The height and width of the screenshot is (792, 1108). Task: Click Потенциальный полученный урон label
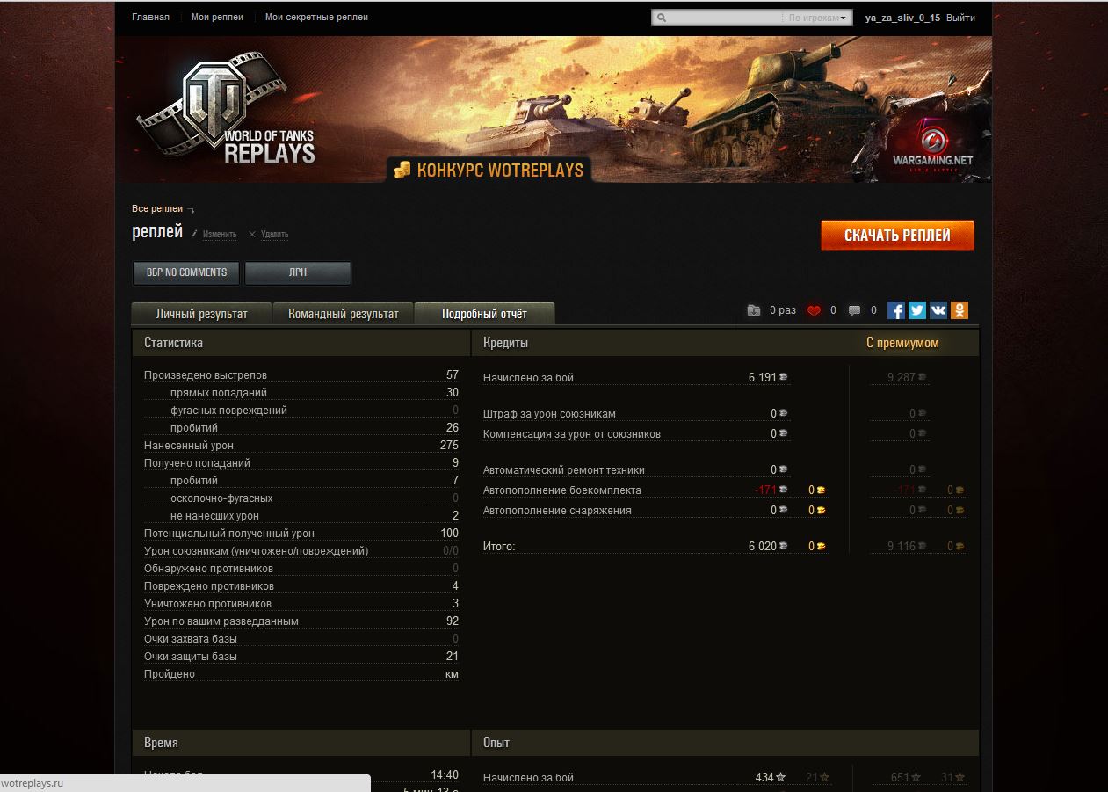(229, 534)
